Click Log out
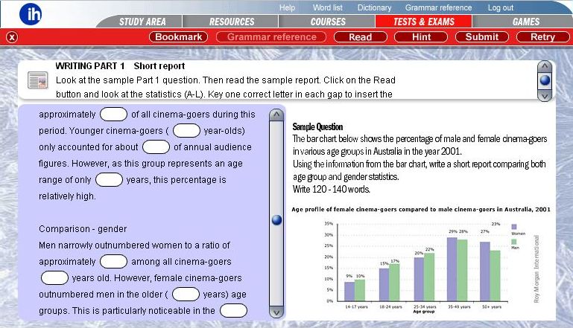573x328 pixels. click(500, 7)
